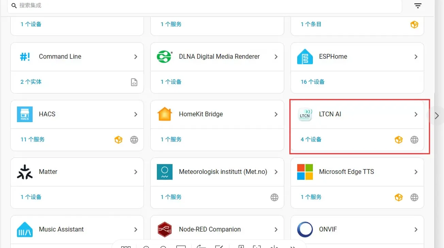The image size is (444, 248).
Task: Open the 2 个实体 link on Command Line
Action: pos(31,82)
